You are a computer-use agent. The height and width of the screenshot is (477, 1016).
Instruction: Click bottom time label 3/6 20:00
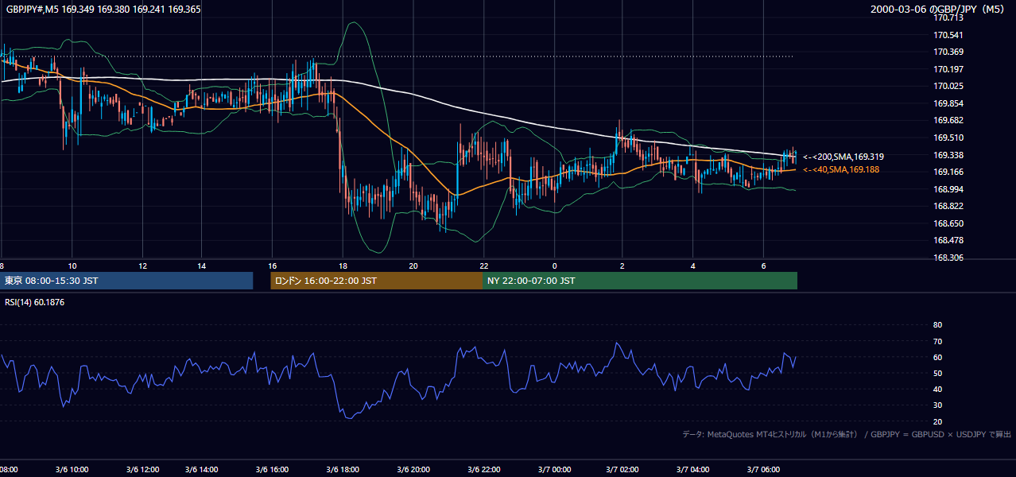[x=413, y=470]
